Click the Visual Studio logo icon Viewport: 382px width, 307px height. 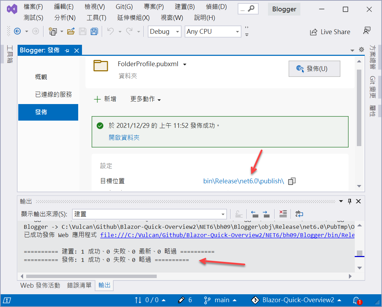[x=12, y=9]
